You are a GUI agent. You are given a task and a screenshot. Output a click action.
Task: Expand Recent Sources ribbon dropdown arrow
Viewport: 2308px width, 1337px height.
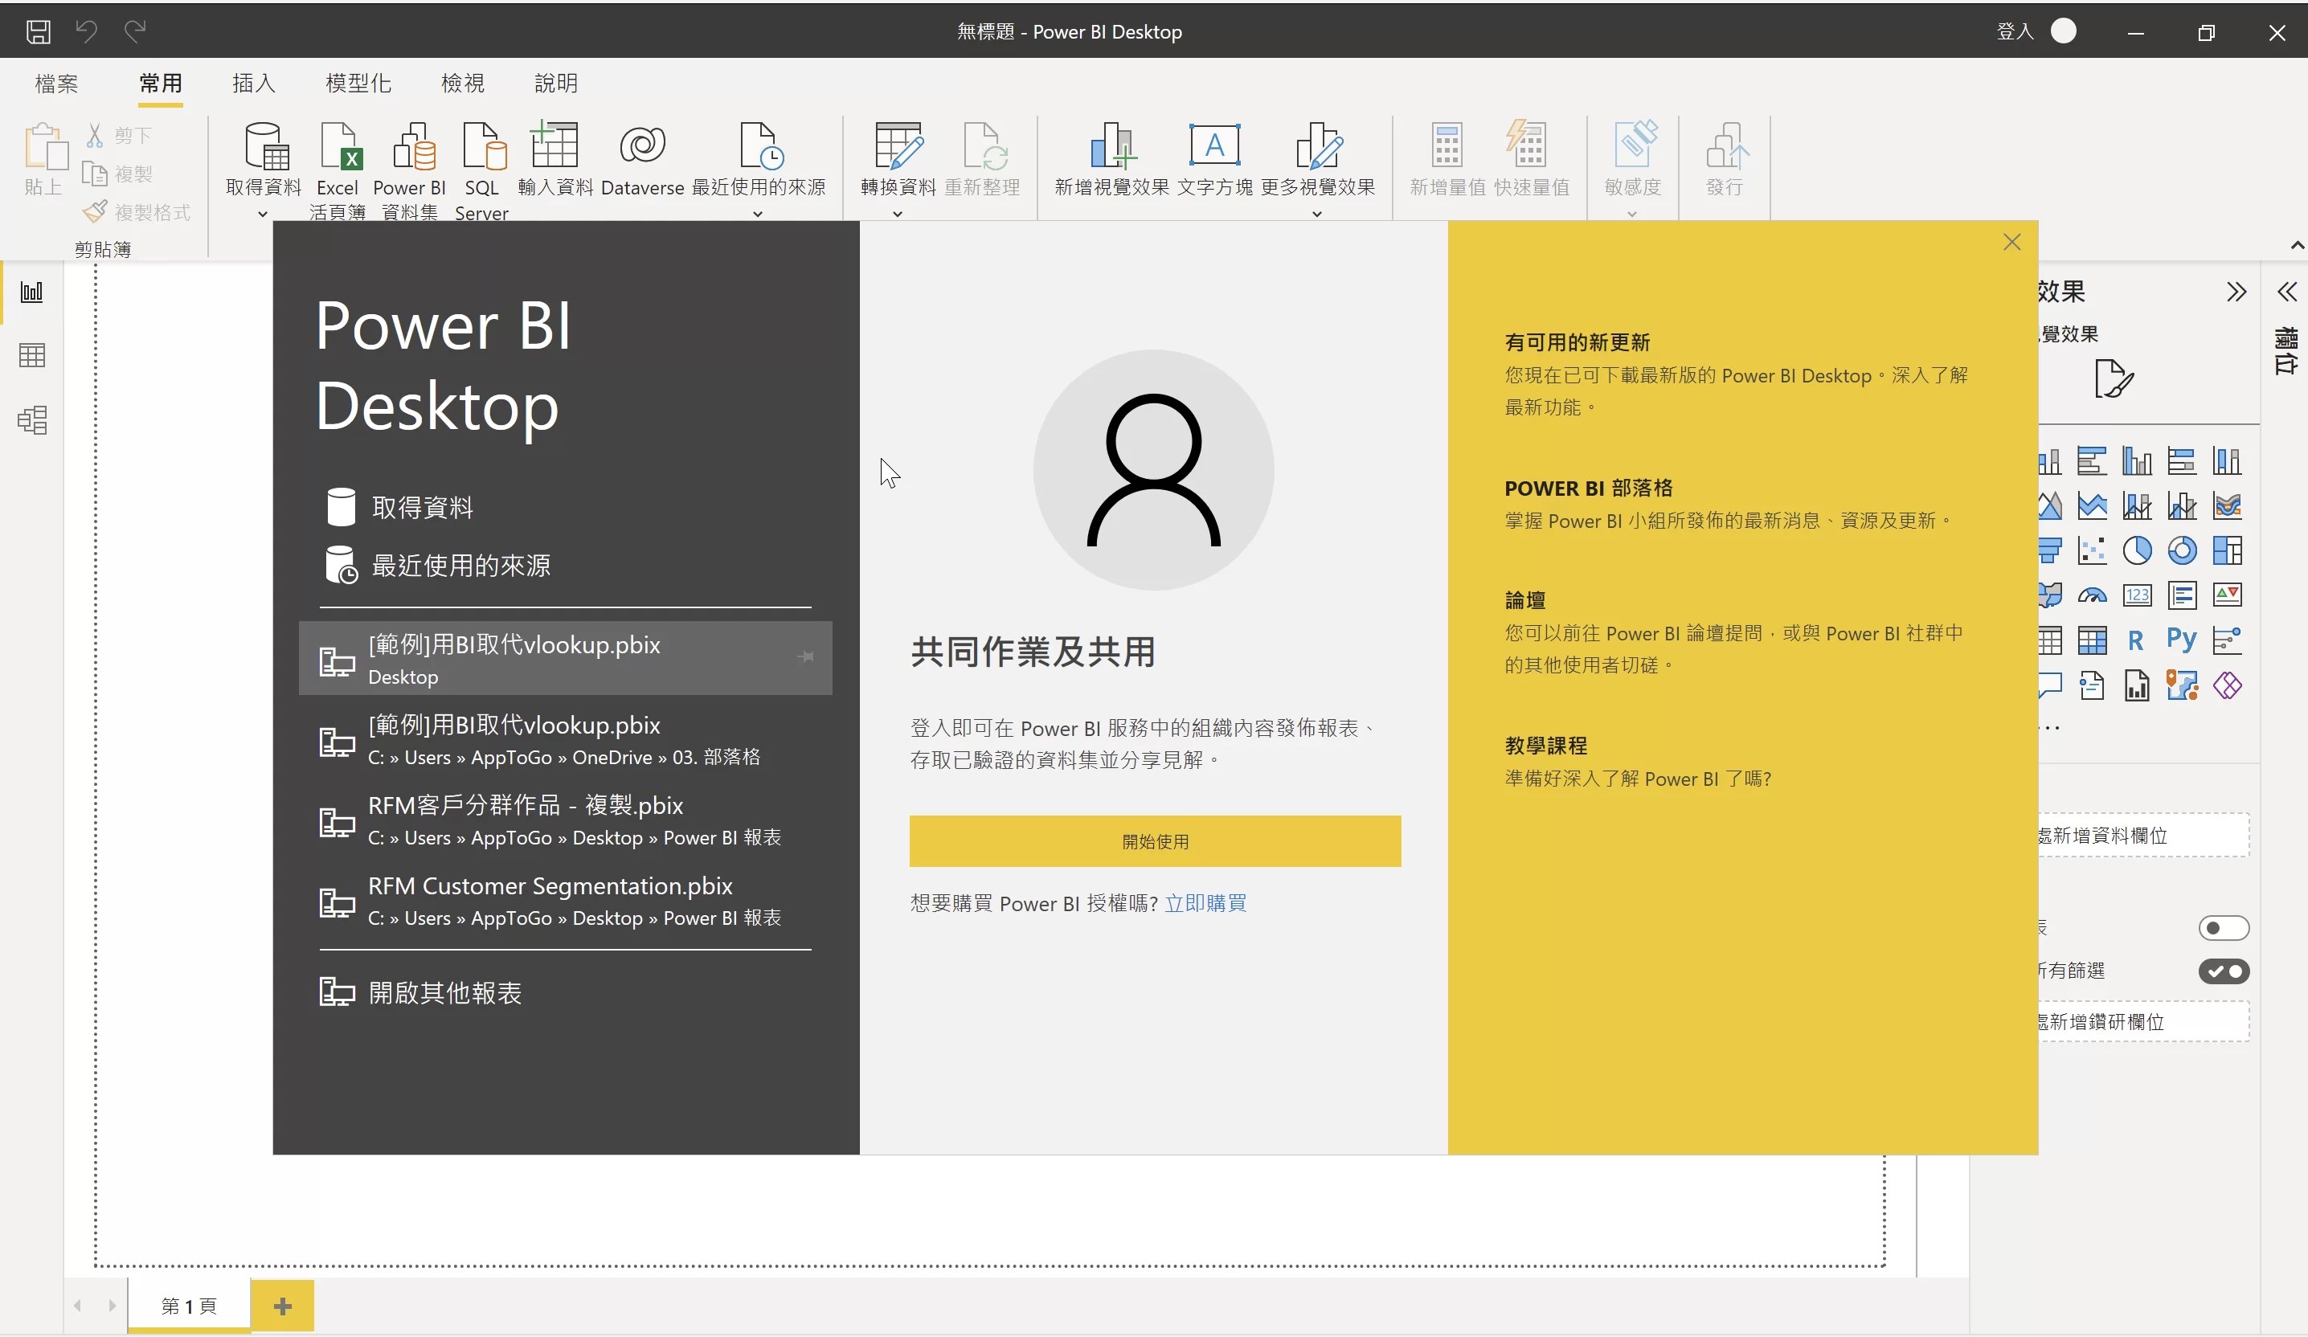(758, 215)
